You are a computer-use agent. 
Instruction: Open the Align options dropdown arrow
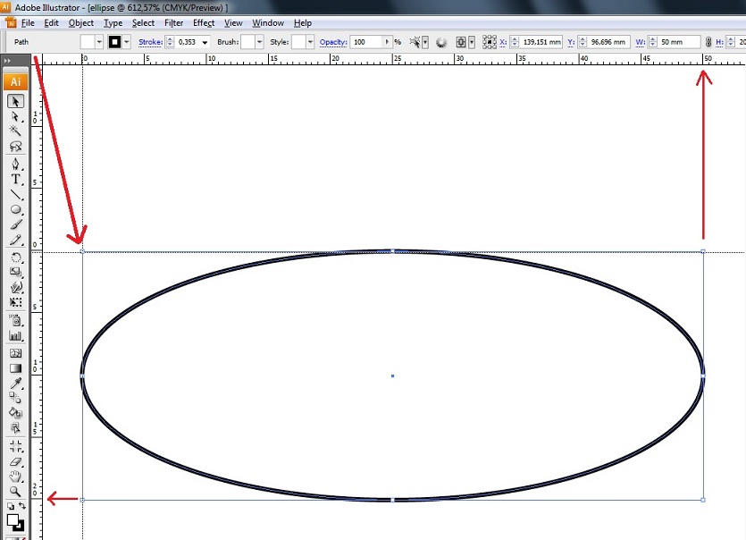[472, 42]
